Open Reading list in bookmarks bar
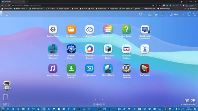The image size is (198, 111). tap(192, 9)
